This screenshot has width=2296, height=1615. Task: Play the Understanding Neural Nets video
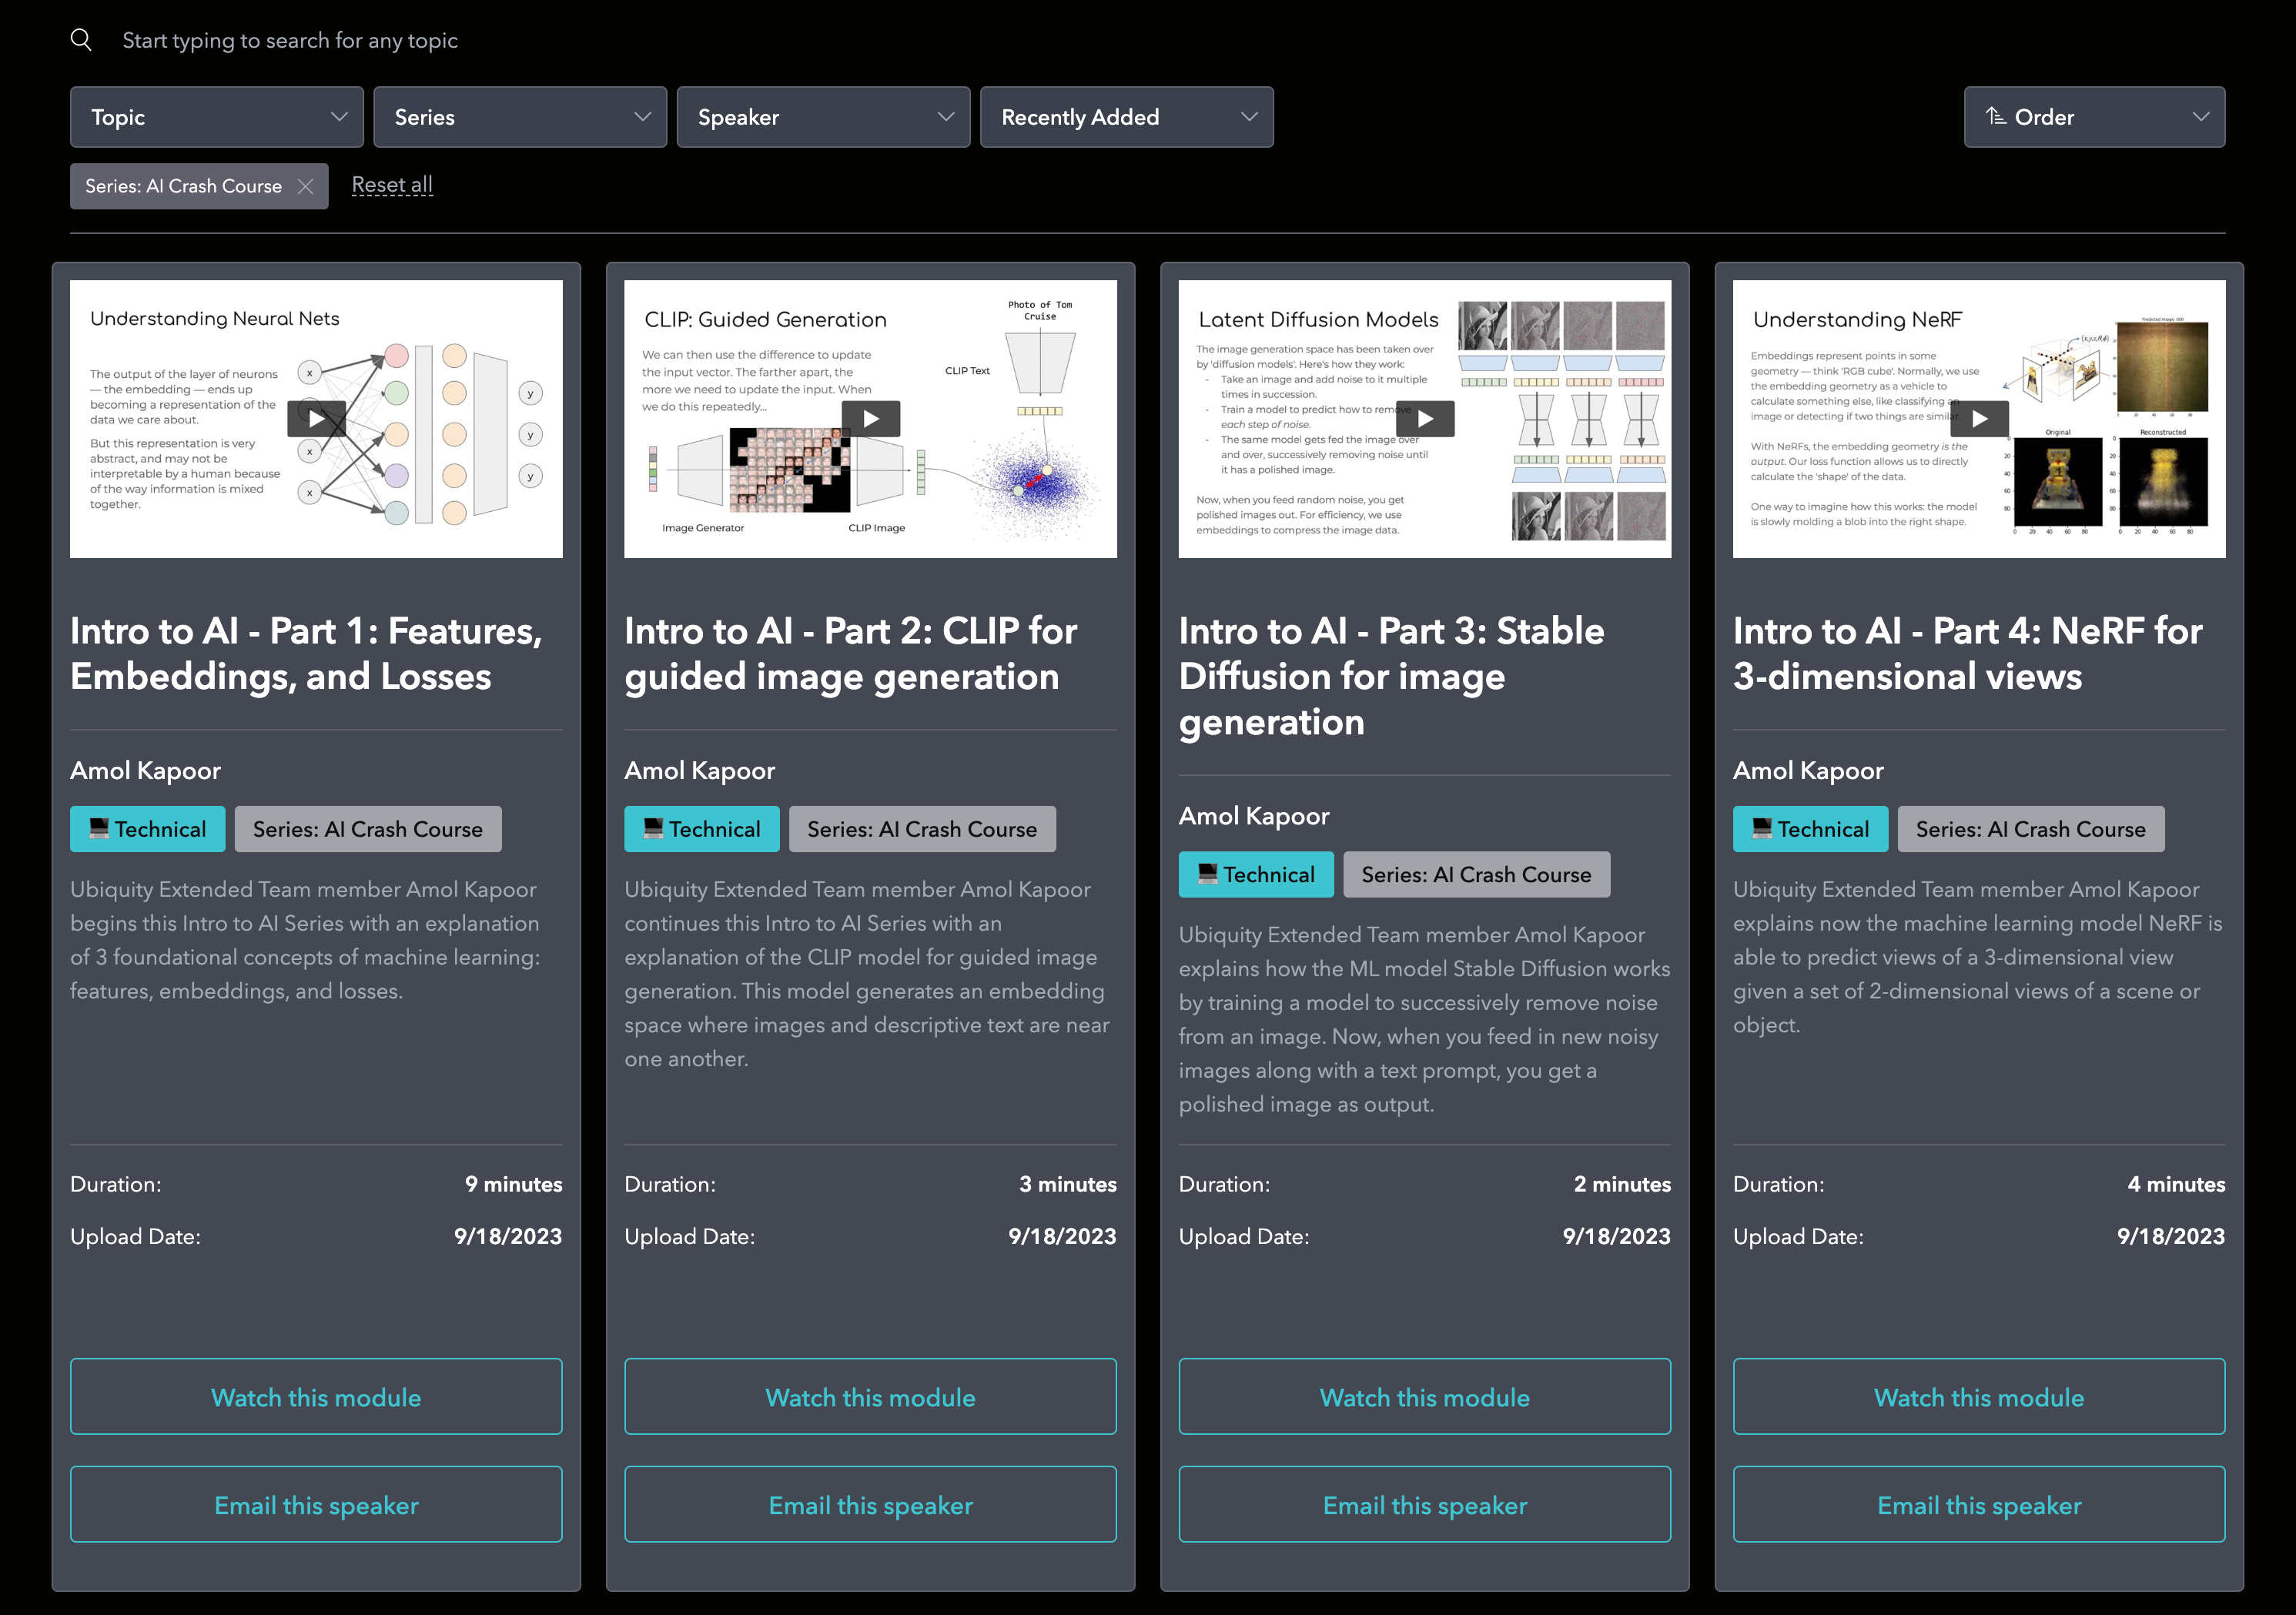click(316, 419)
